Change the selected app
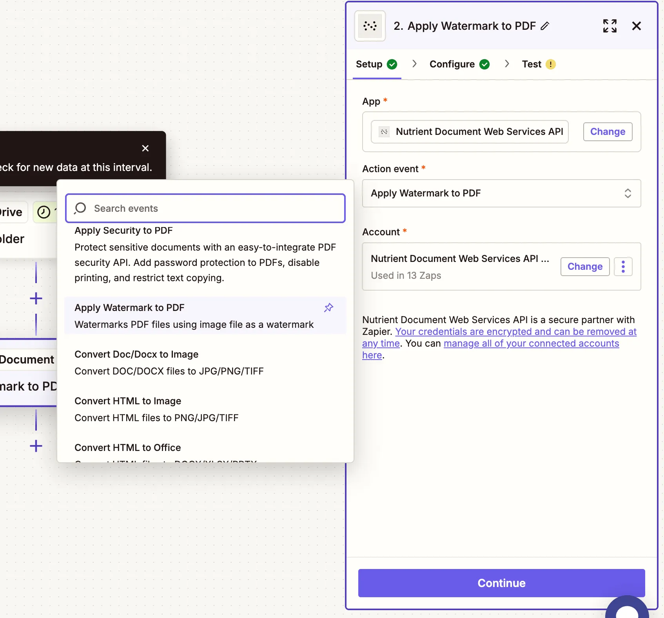 607,132
